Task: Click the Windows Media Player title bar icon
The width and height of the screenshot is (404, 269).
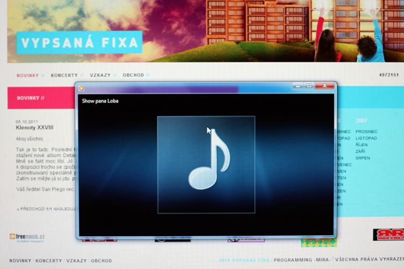Action: click(x=81, y=88)
